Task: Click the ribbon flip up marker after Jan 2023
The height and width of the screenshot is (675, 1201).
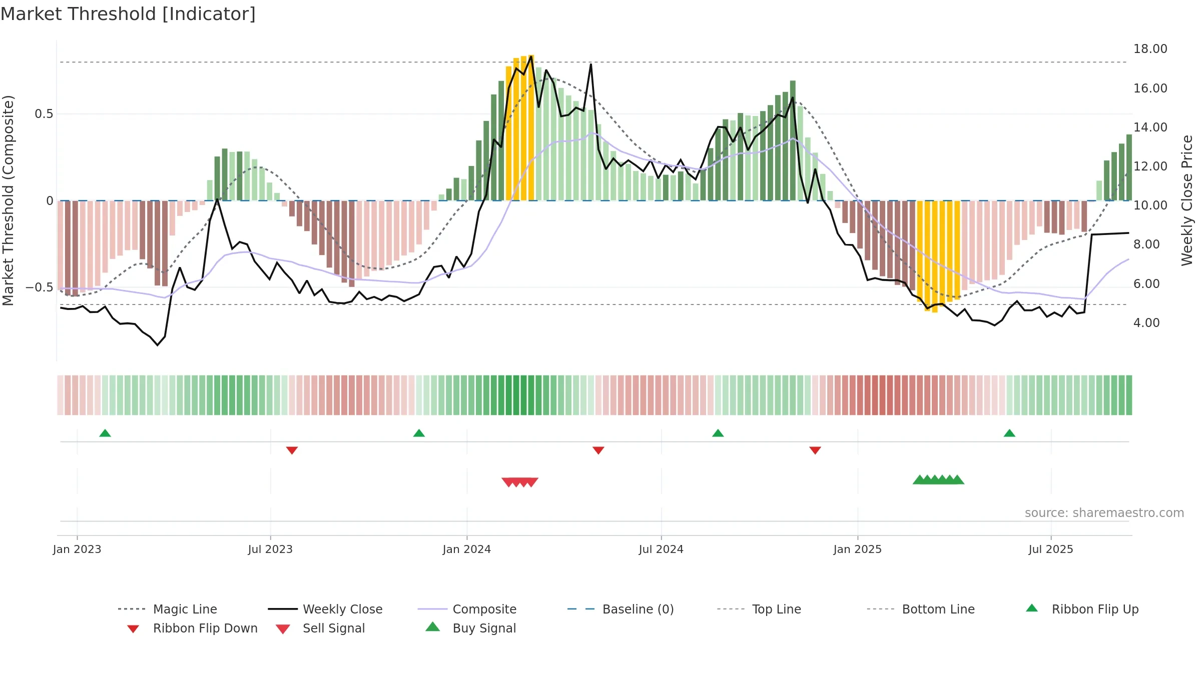Action: pyautogui.click(x=105, y=433)
